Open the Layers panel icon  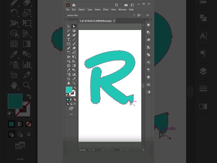pos(149,77)
